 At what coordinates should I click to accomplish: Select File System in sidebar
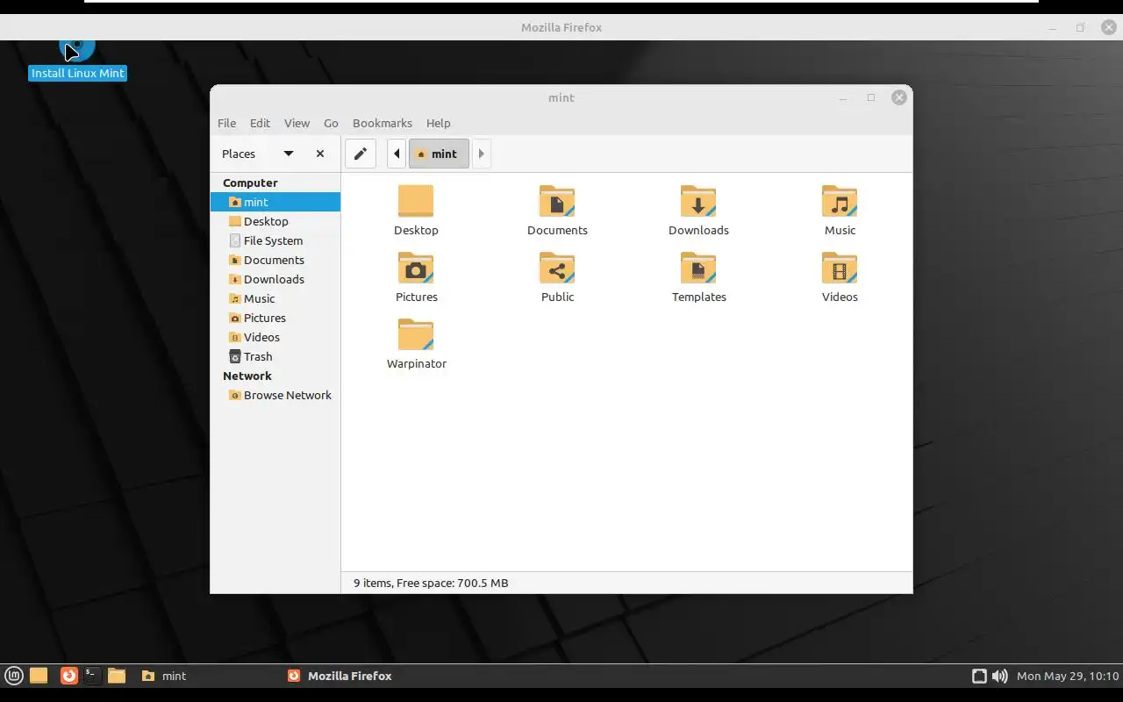pyautogui.click(x=275, y=240)
